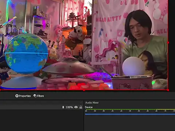Click the bottom-center red handle on the preview
175x131 pixels.
click(84, 90)
